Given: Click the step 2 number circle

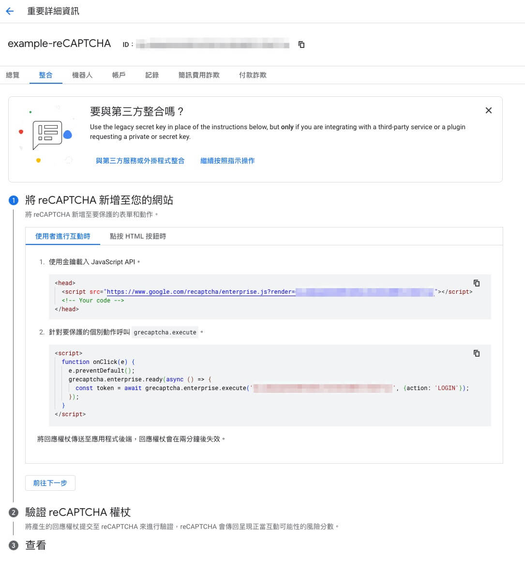Looking at the screenshot, I should pos(14,512).
